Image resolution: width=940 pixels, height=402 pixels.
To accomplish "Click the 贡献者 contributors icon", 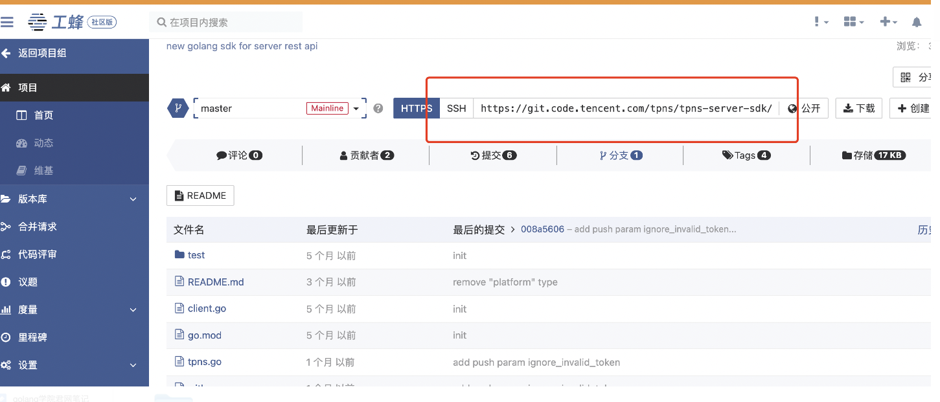I will pyautogui.click(x=343, y=155).
